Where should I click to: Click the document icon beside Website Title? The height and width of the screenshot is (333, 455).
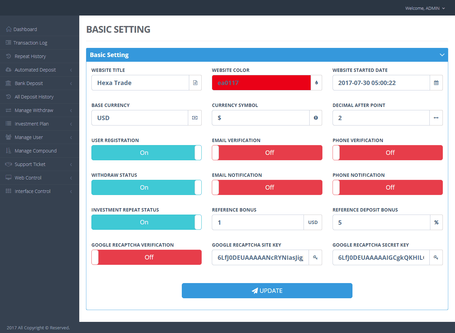coord(195,83)
